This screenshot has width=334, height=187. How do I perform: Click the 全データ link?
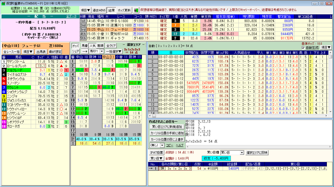71,17
